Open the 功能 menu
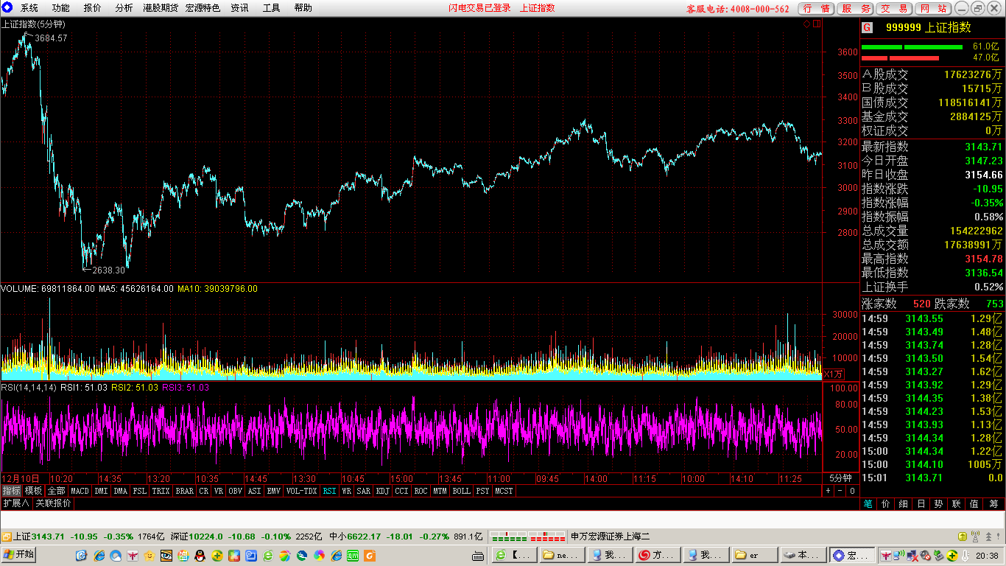 pyautogui.click(x=61, y=8)
